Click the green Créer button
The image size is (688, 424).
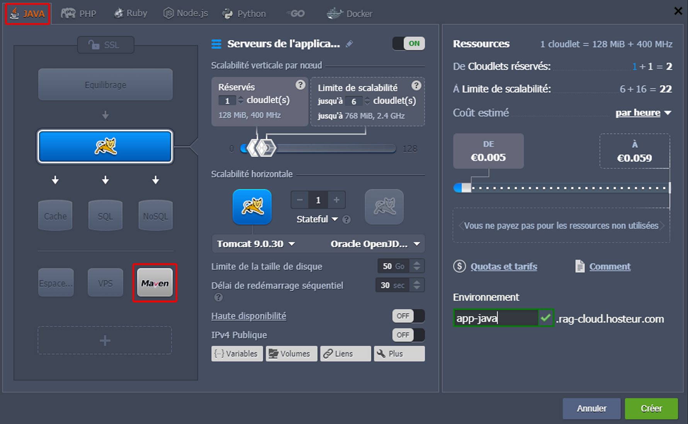(x=651, y=408)
